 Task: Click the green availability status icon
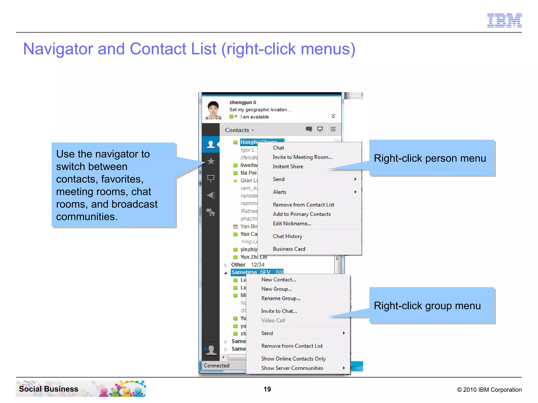pyautogui.click(x=231, y=117)
